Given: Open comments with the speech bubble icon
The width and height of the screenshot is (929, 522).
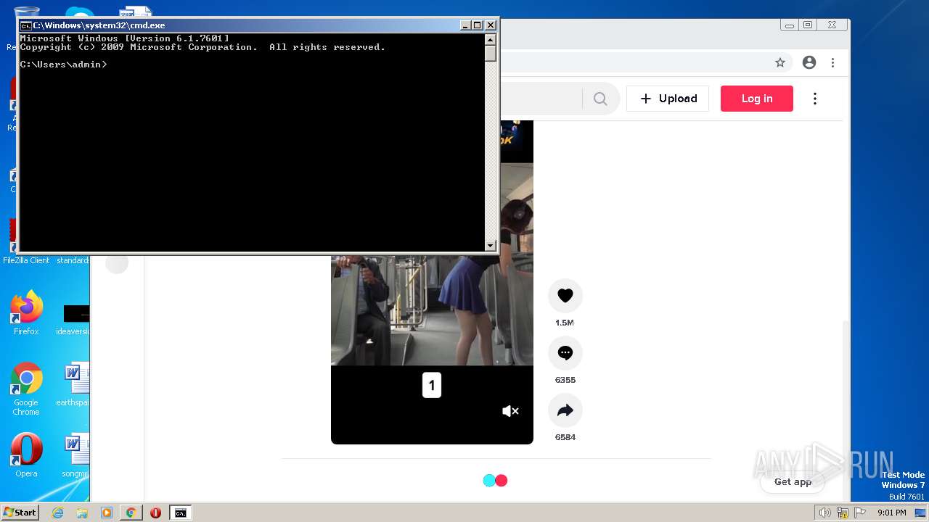Looking at the screenshot, I should pos(565,353).
